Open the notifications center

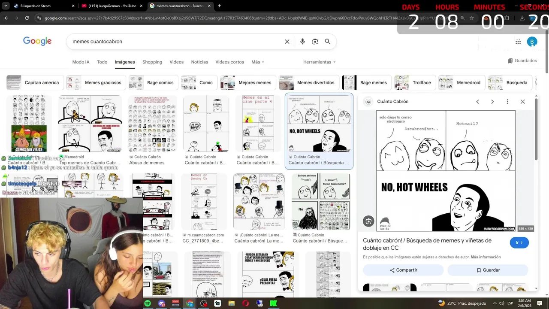click(x=540, y=303)
